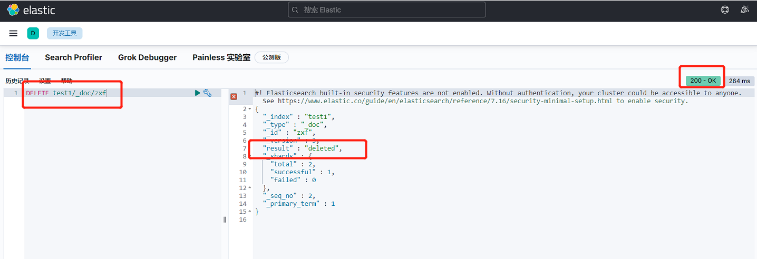Collapse the _shards block at line 8
Screen dimensions: 757x259
(250, 156)
